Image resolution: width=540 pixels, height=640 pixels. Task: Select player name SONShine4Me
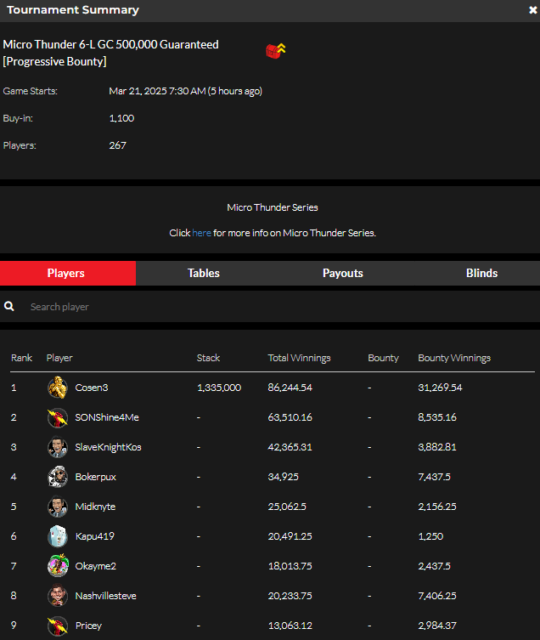tap(107, 417)
